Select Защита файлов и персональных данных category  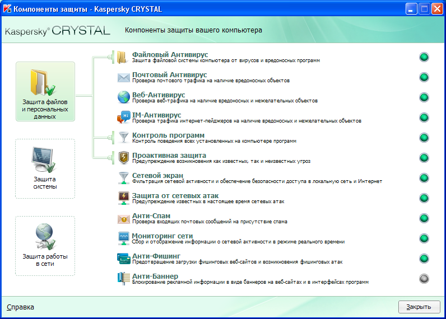(x=45, y=91)
